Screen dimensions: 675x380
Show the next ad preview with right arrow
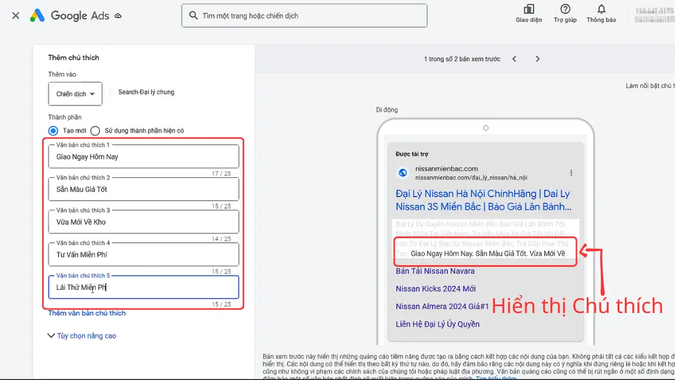(537, 58)
